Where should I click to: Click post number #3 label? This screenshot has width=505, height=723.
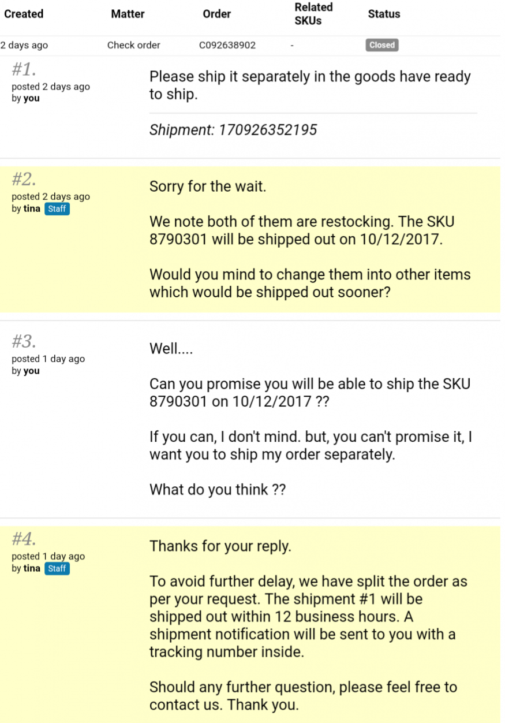tap(24, 342)
